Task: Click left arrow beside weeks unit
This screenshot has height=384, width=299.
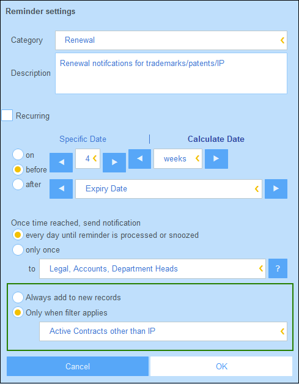Action: point(139,159)
